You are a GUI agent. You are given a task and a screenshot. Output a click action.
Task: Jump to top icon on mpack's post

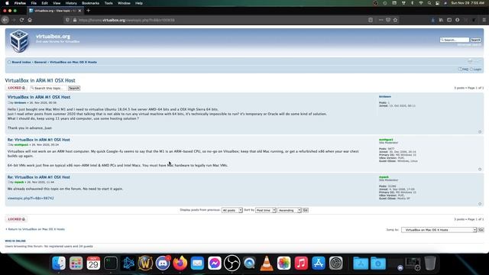click(480, 204)
